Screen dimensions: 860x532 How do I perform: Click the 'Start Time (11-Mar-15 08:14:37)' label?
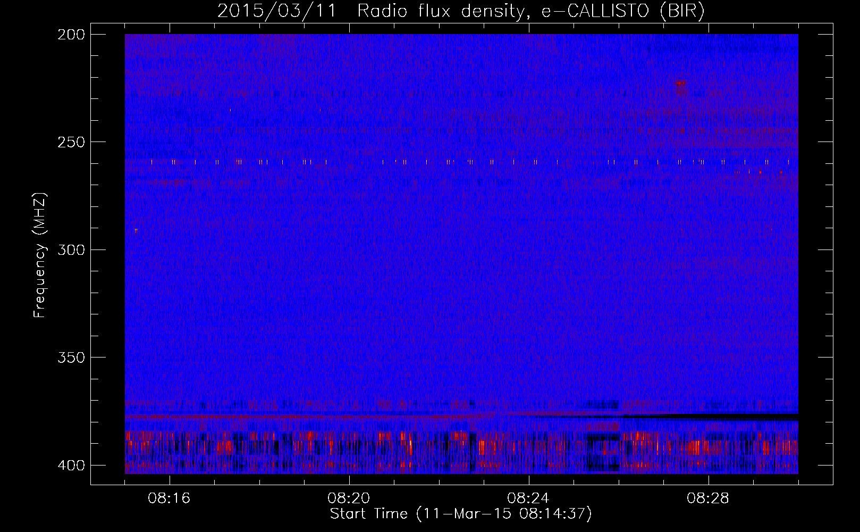[x=461, y=514]
